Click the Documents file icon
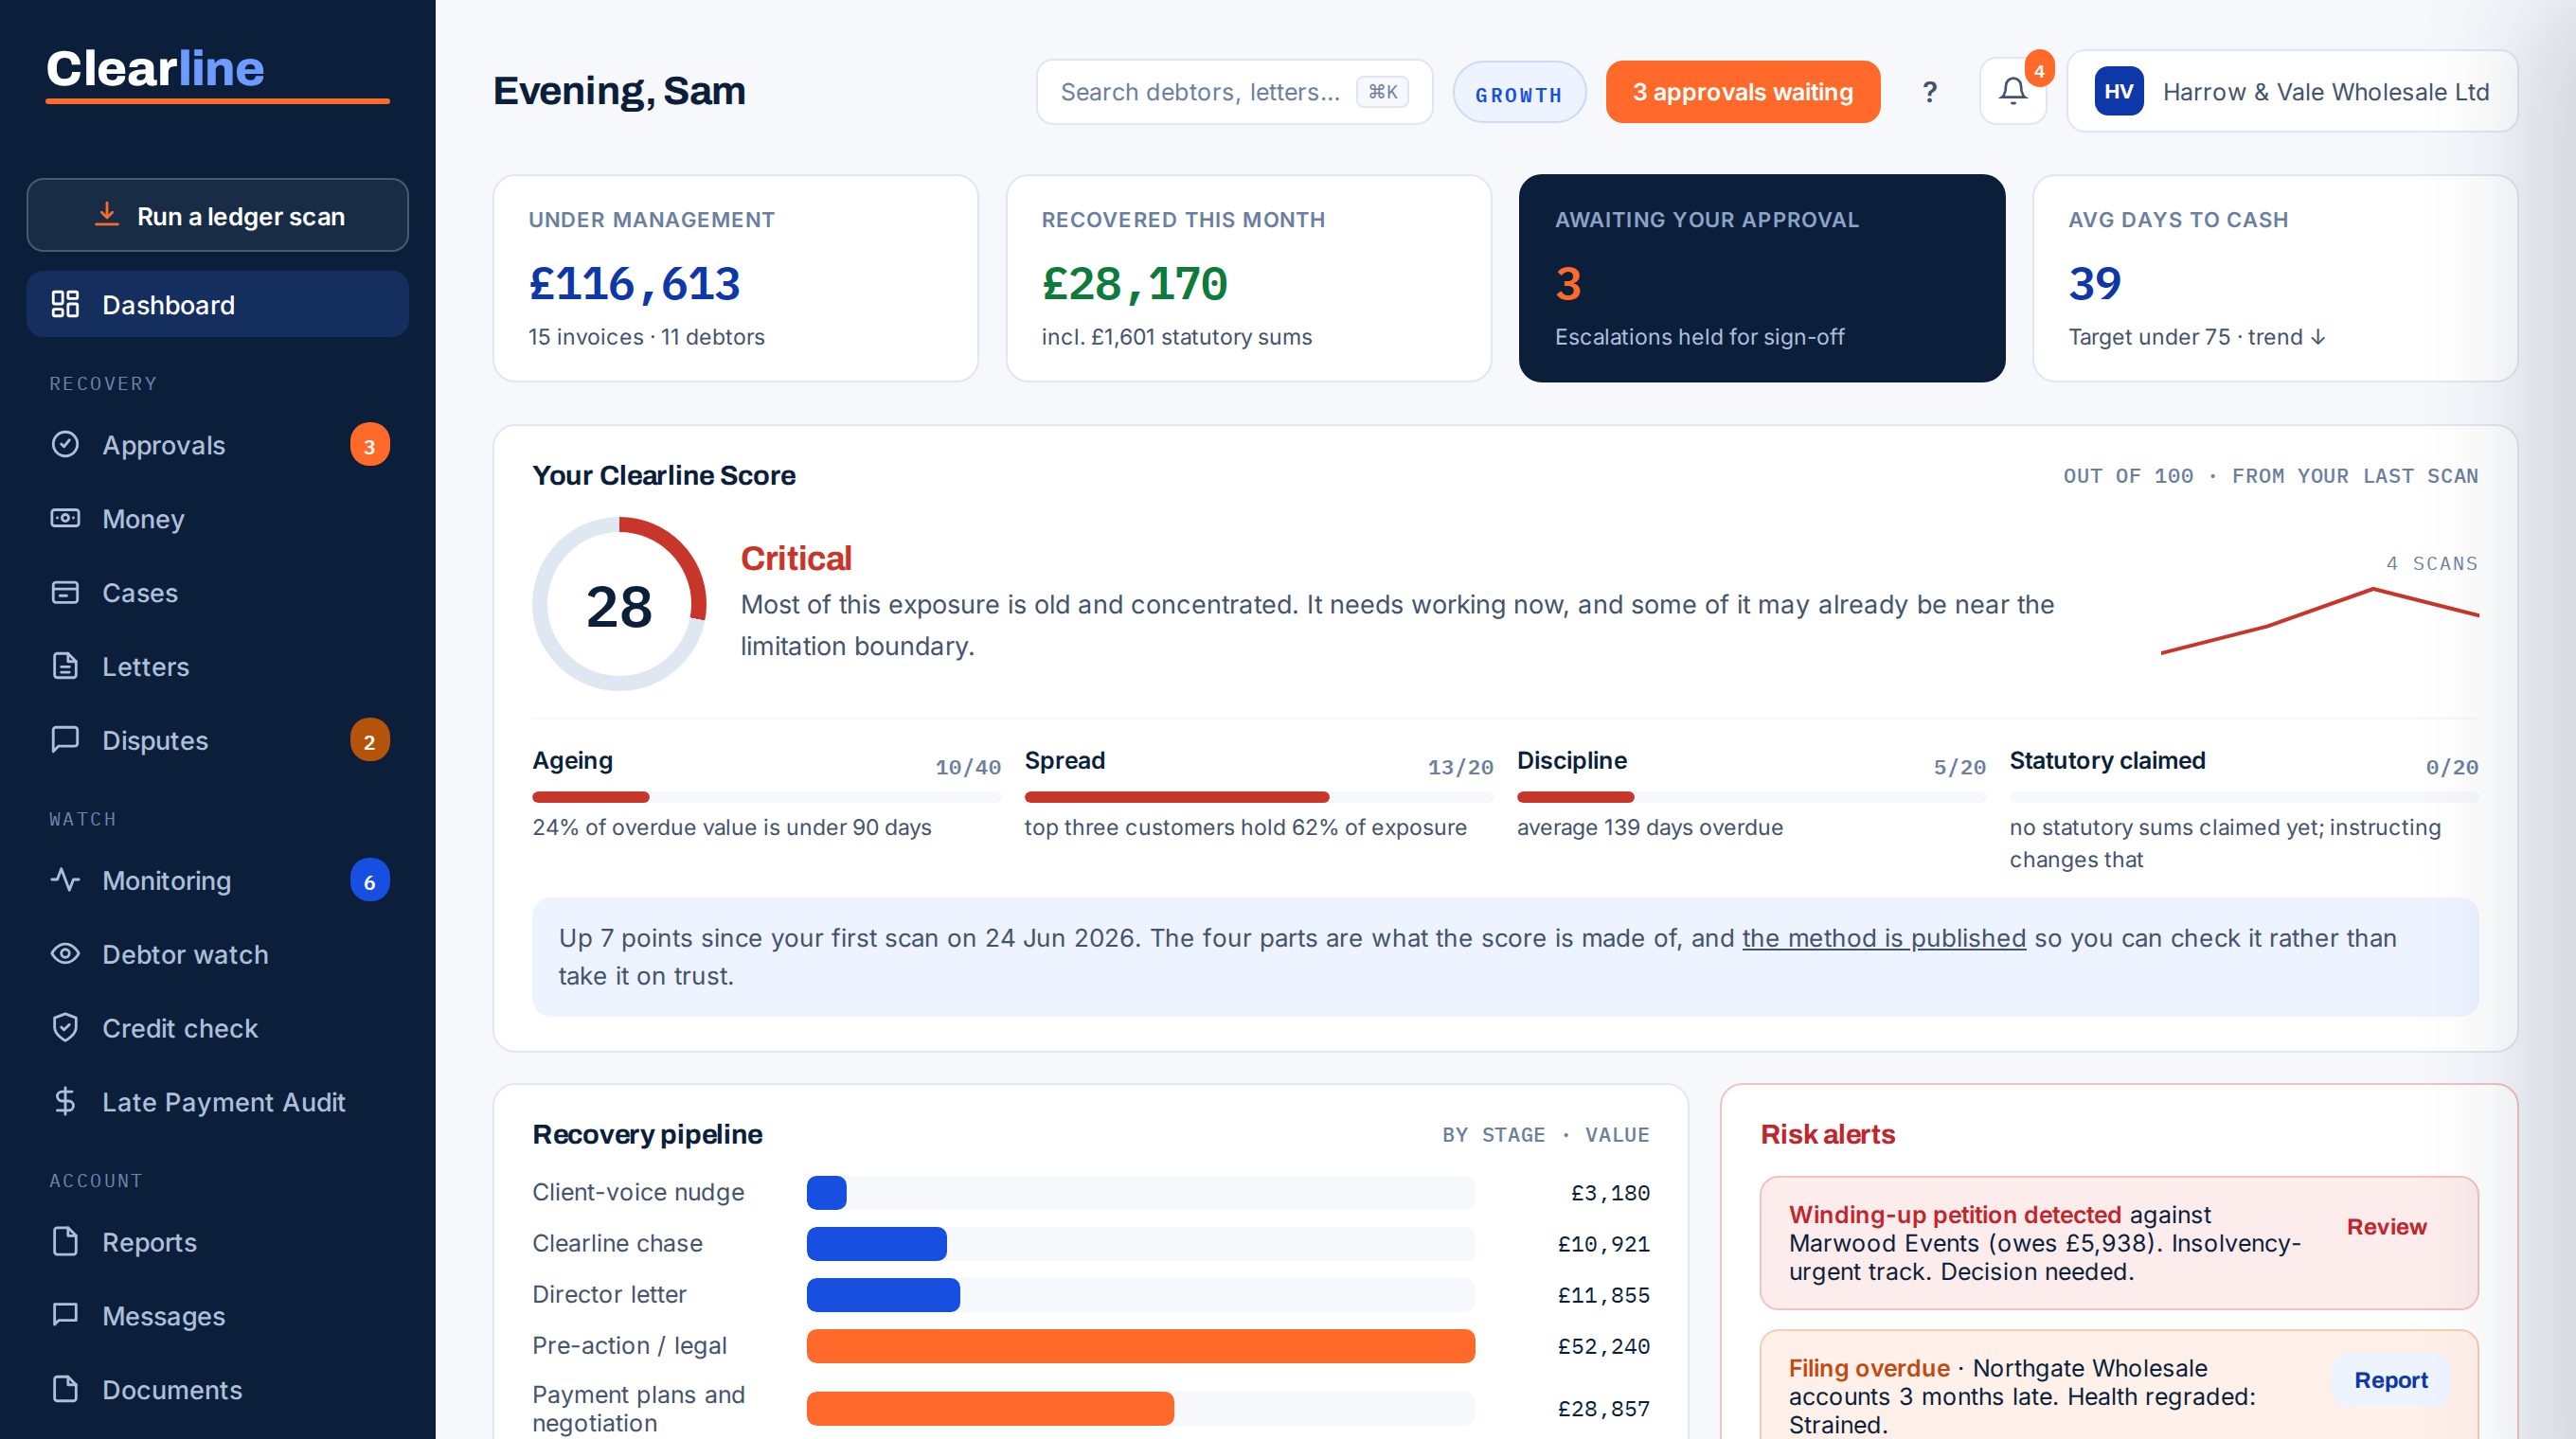 [65, 1389]
